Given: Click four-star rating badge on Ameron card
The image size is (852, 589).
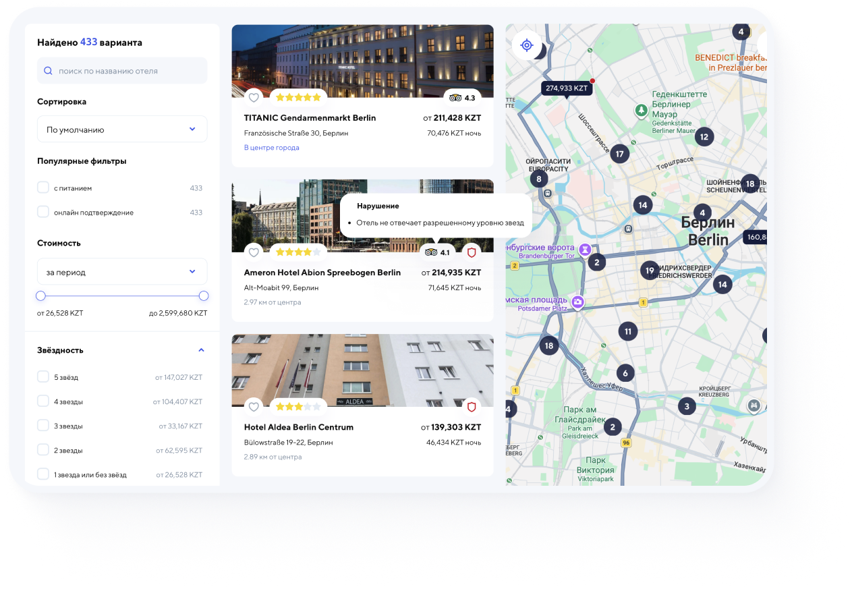Looking at the screenshot, I should point(298,252).
